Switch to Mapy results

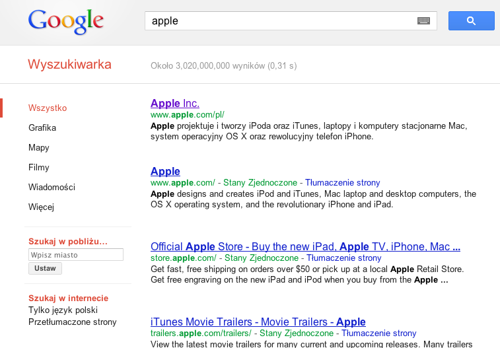[x=38, y=147]
